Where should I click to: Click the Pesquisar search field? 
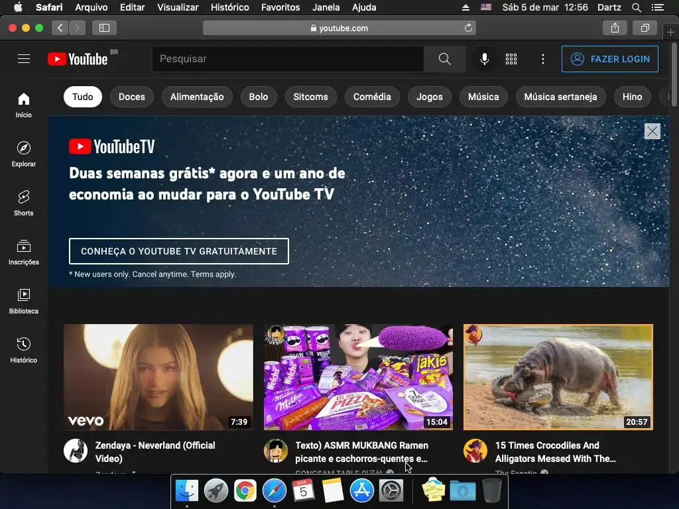288,59
